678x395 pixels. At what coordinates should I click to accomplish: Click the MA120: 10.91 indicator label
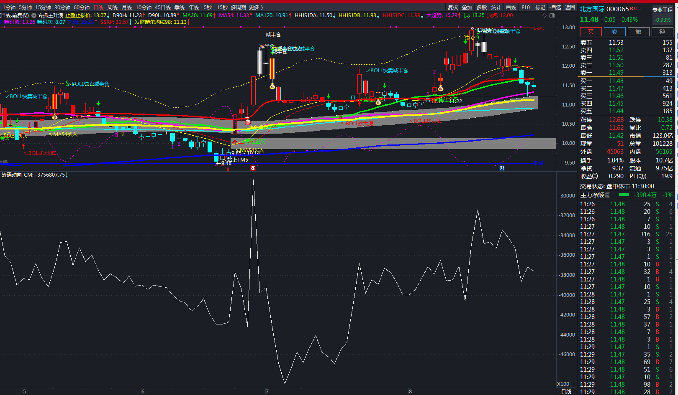coord(273,15)
